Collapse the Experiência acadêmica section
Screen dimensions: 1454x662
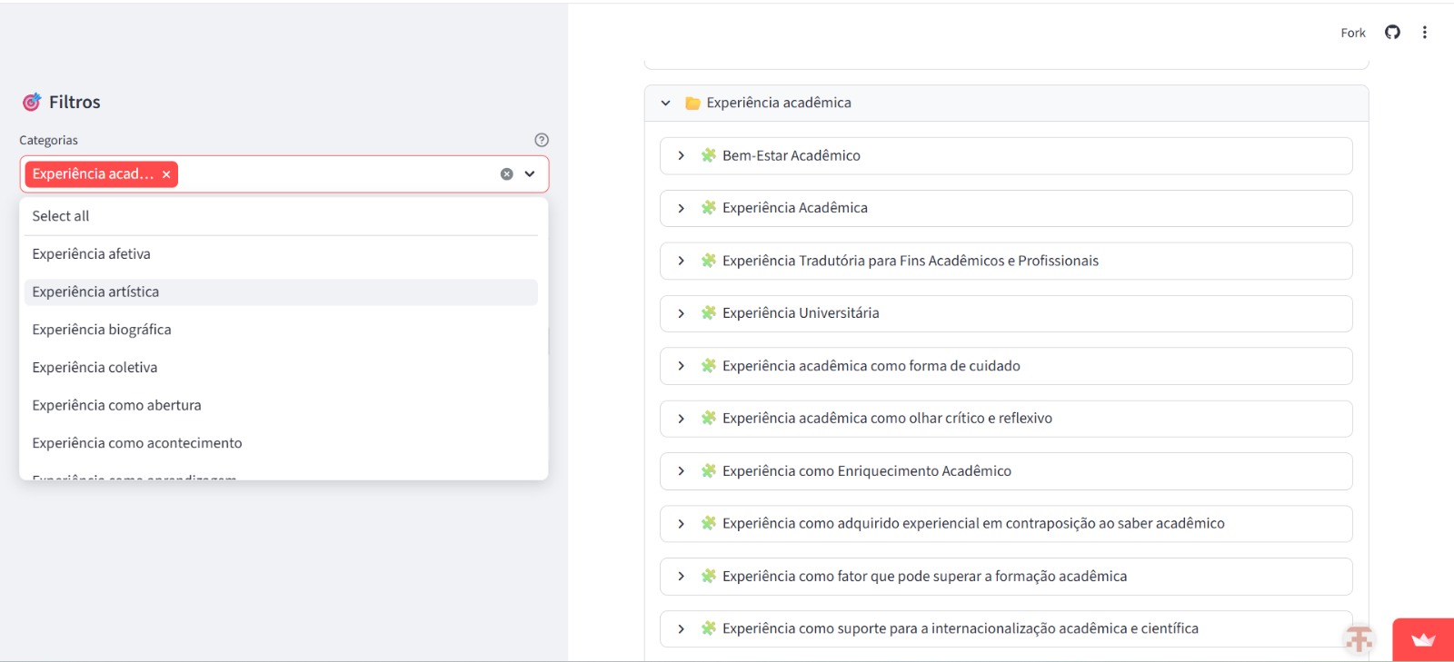666,104
